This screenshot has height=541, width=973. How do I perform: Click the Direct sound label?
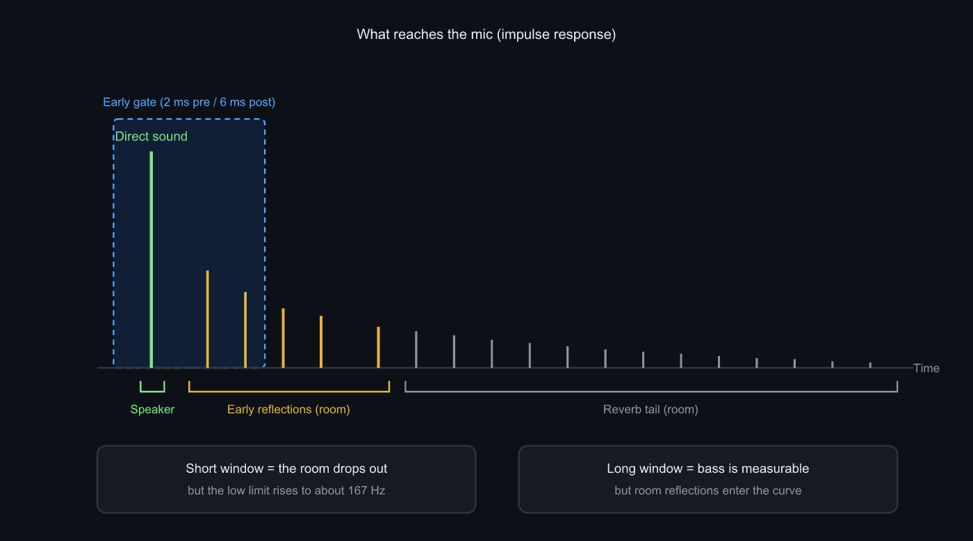pyautogui.click(x=152, y=136)
